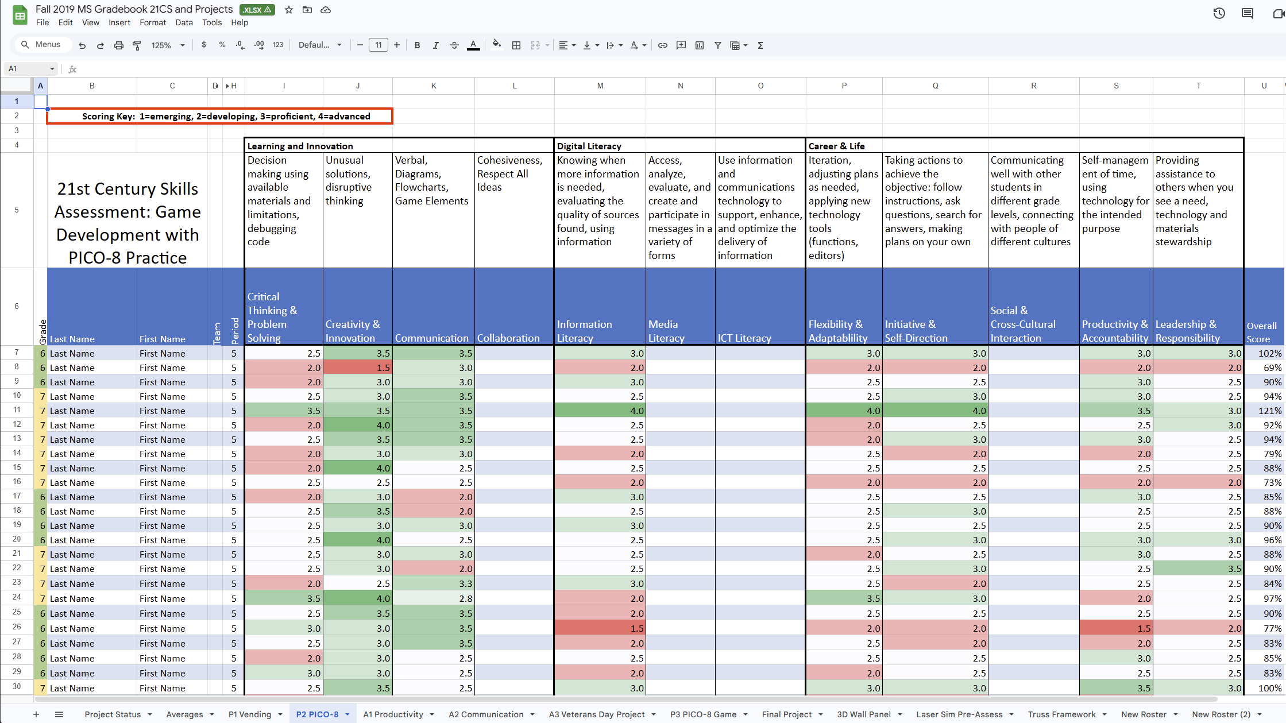This screenshot has width=1286, height=723.
Task: Apply strikethrough formatting
Action: point(454,45)
